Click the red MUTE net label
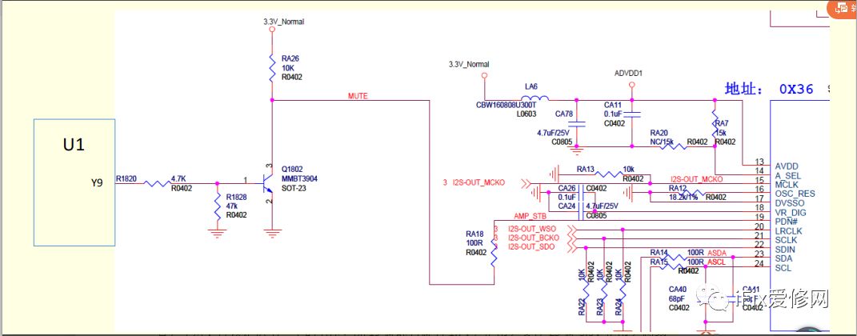The height and width of the screenshot is (336, 857). point(358,96)
